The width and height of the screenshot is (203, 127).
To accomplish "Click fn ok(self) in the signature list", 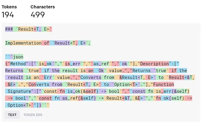I will 170,98.
